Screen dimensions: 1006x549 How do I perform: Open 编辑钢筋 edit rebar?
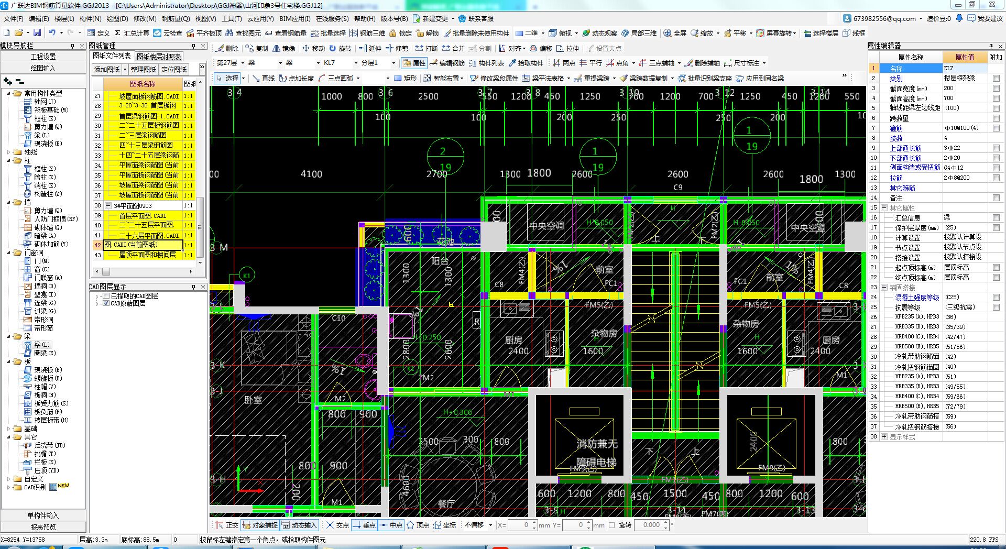tap(447, 63)
